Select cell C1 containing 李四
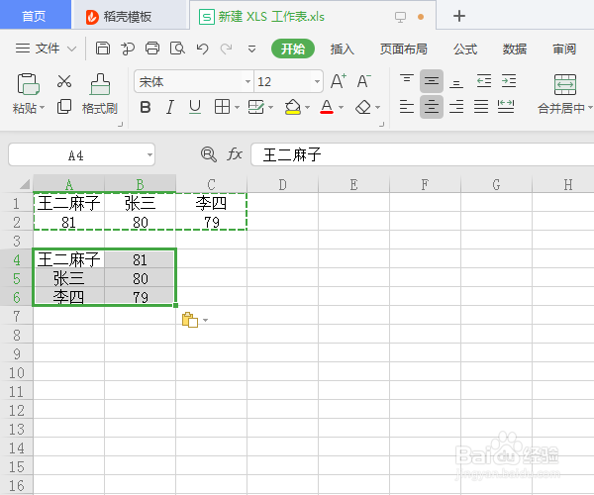594x495 pixels. 211,203
